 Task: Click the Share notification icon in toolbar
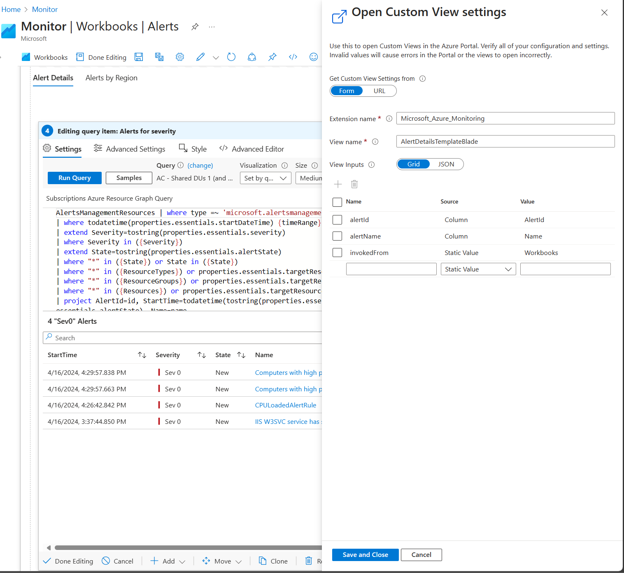pyautogui.click(x=252, y=57)
